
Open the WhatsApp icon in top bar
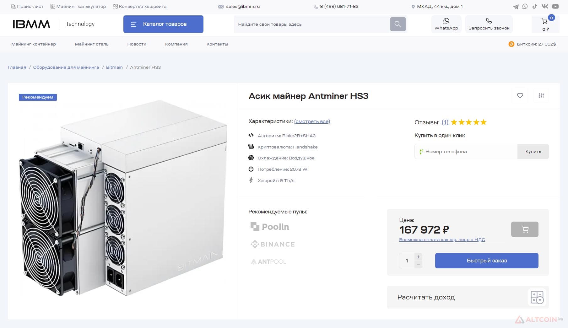click(525, 6)
